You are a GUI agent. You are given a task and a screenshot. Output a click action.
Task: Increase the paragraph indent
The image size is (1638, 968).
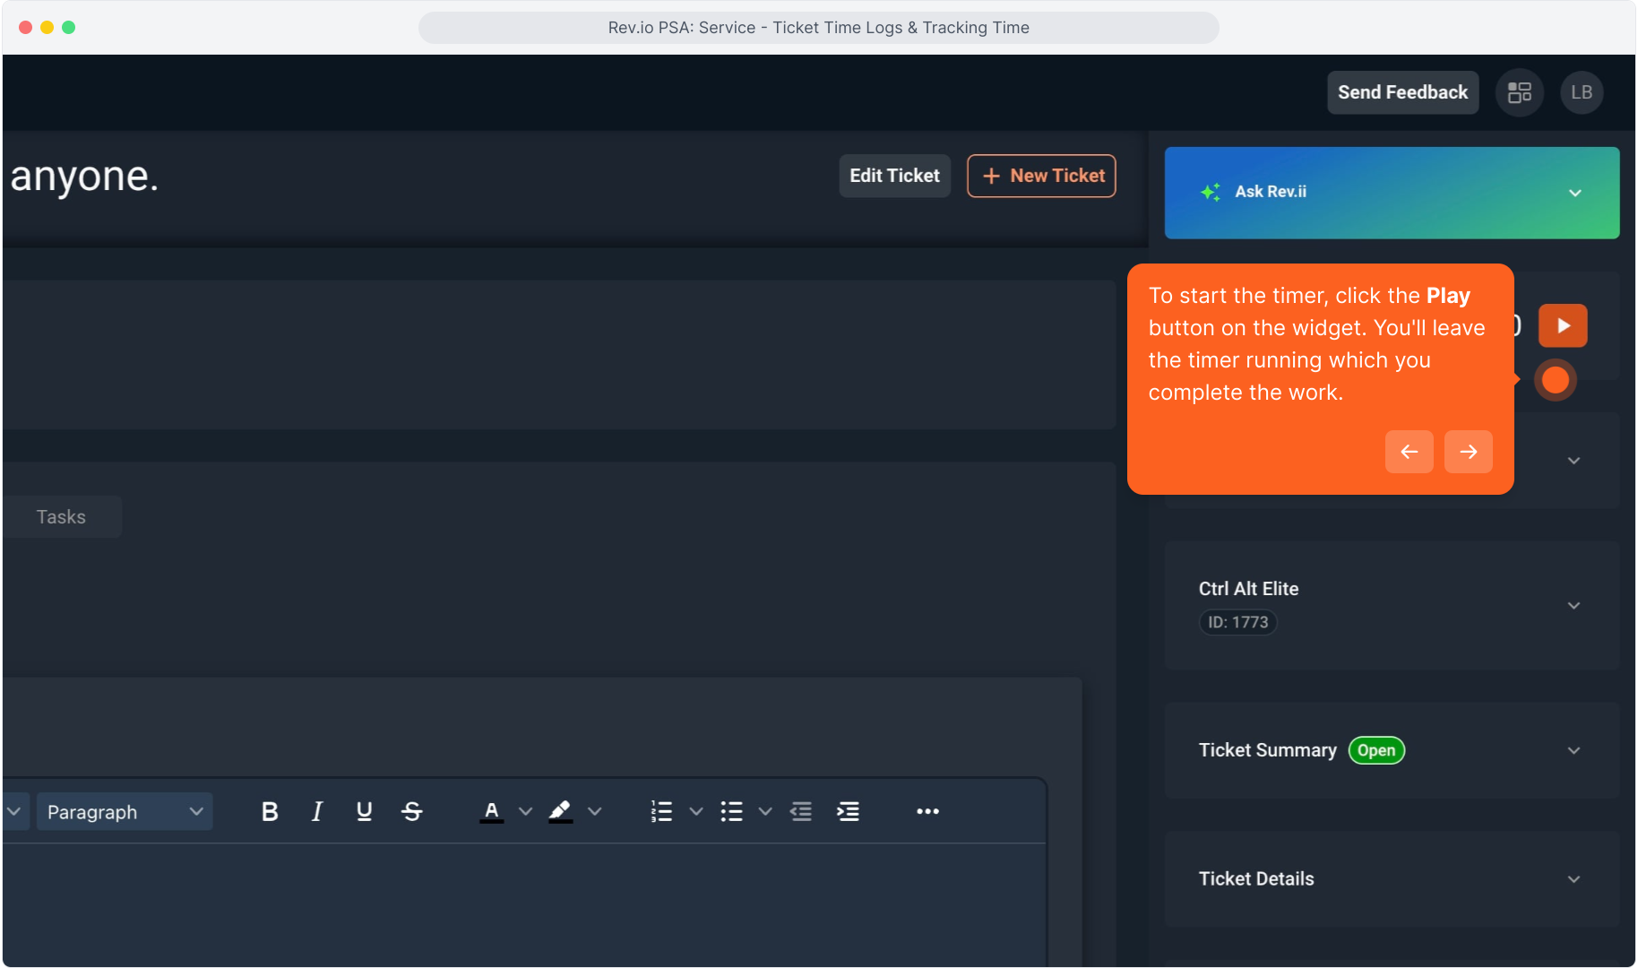(848, 812)
